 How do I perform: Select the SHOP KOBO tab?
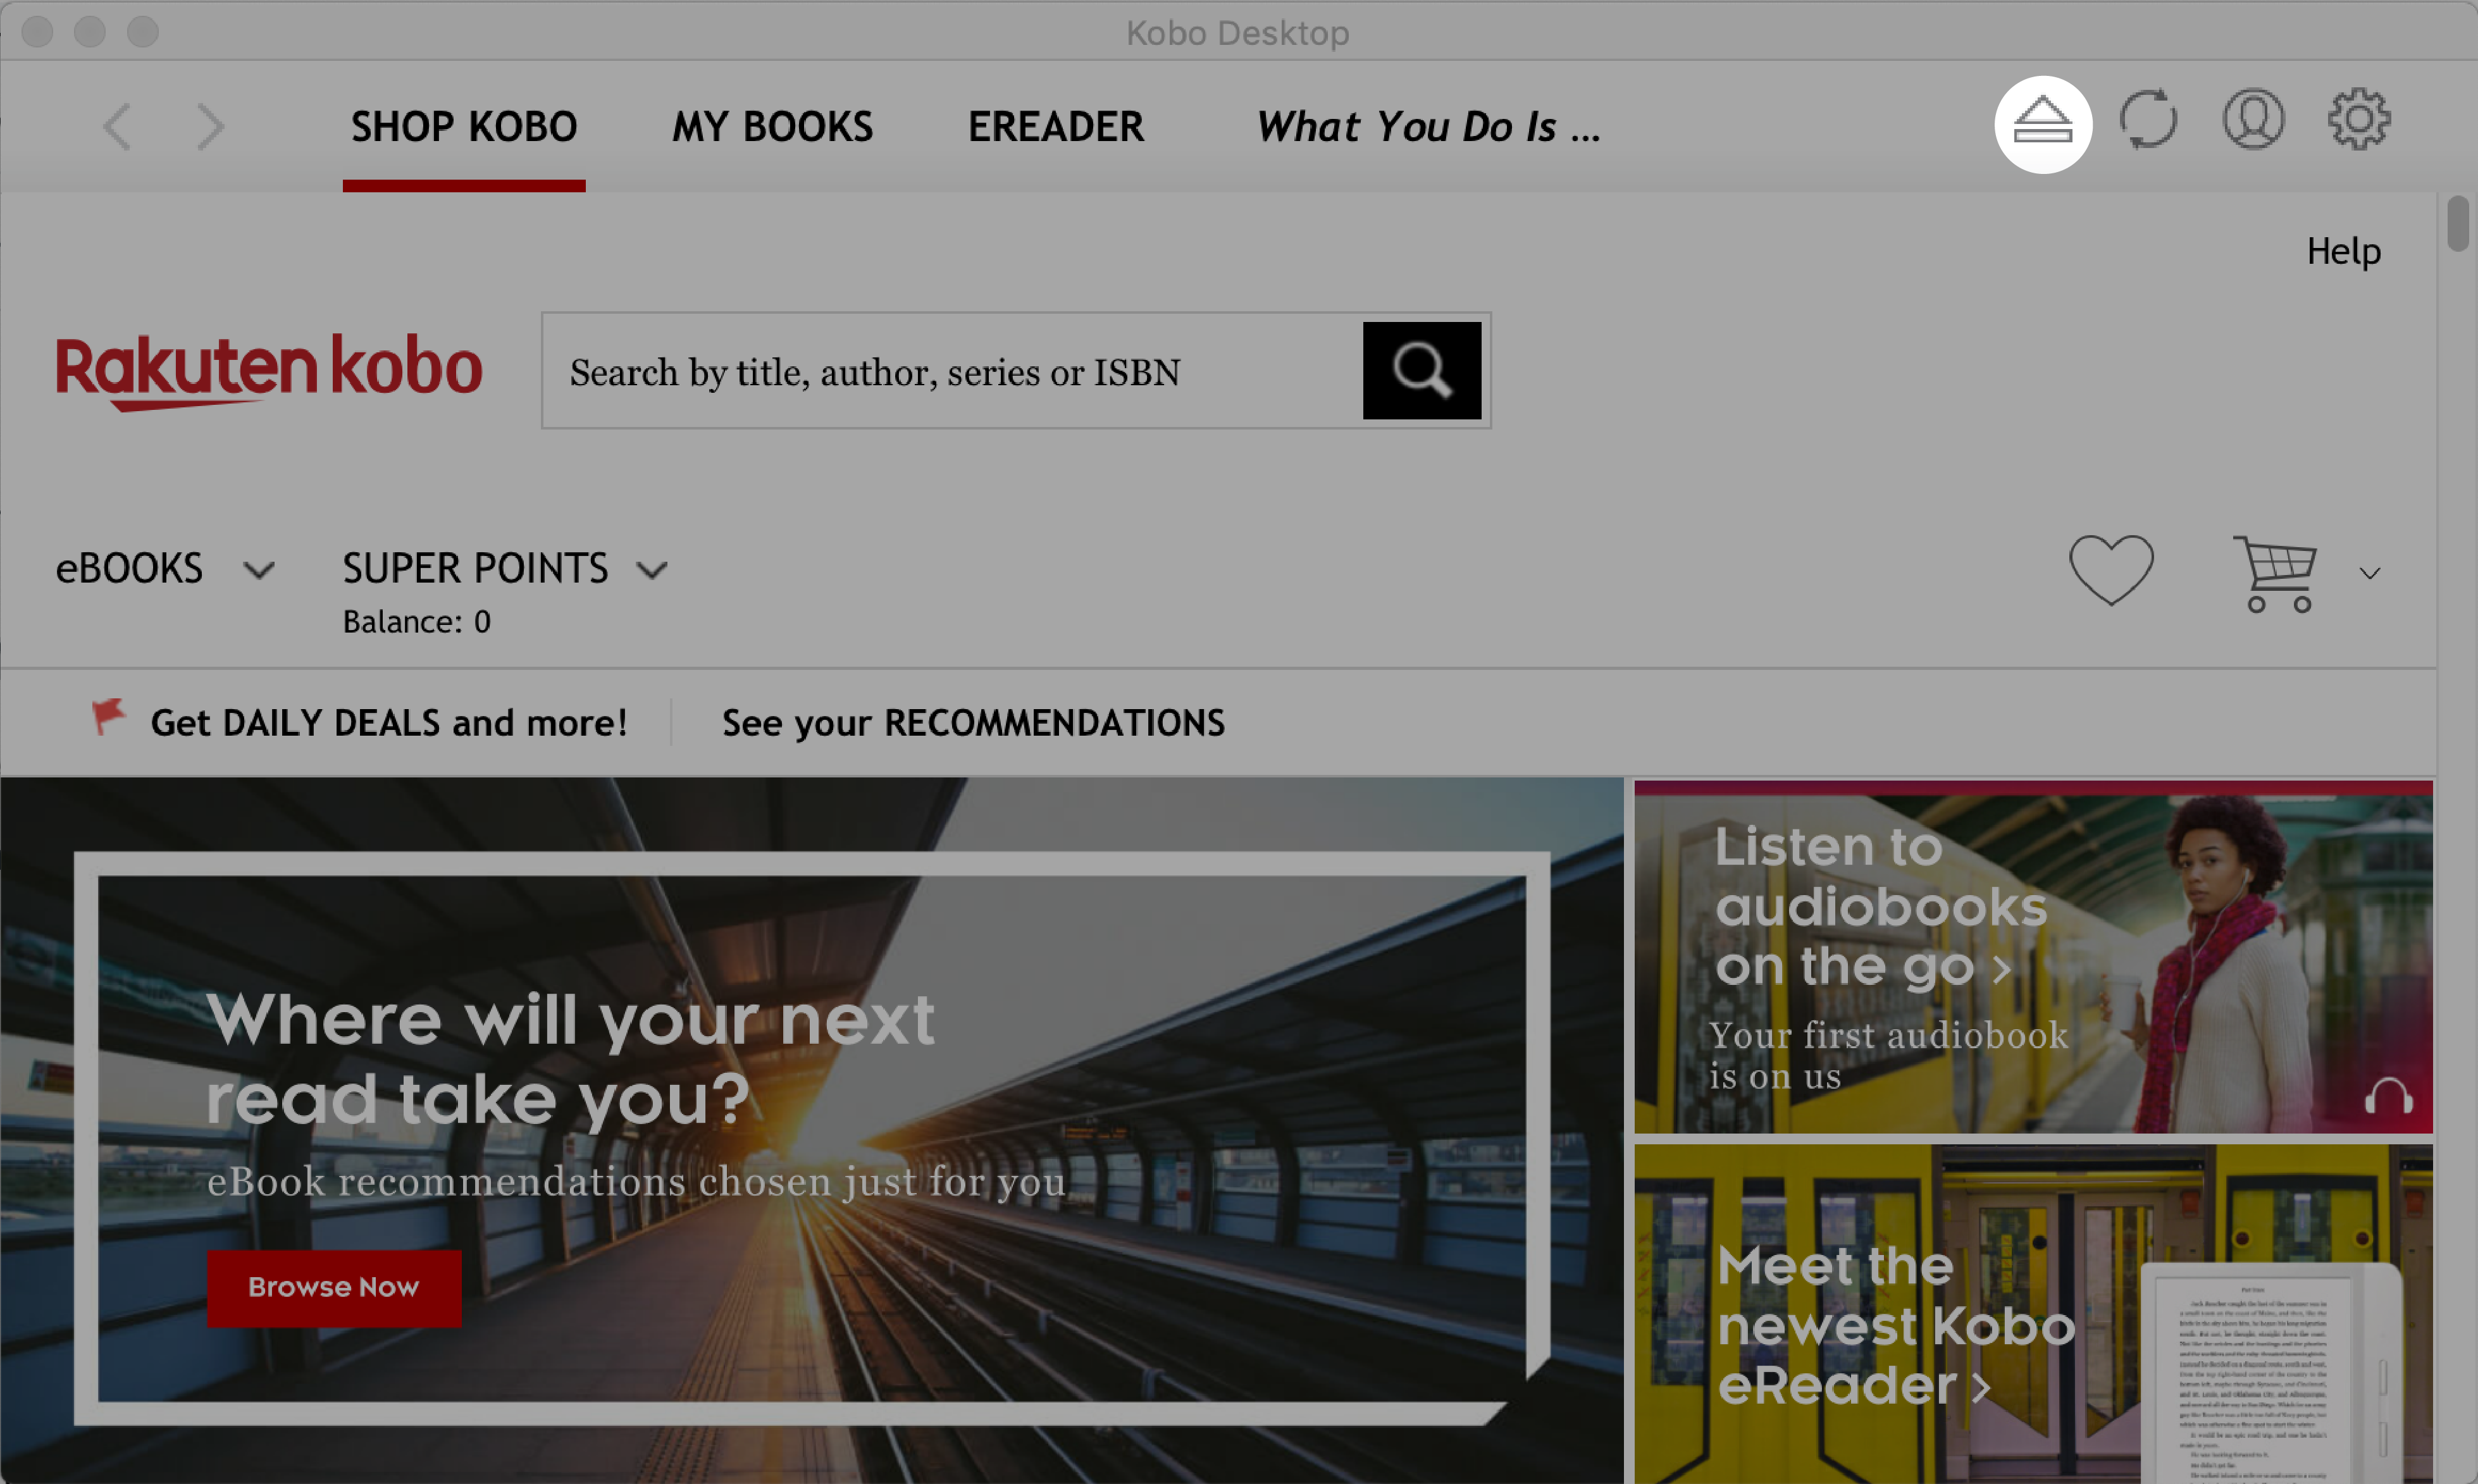(464, 125)
